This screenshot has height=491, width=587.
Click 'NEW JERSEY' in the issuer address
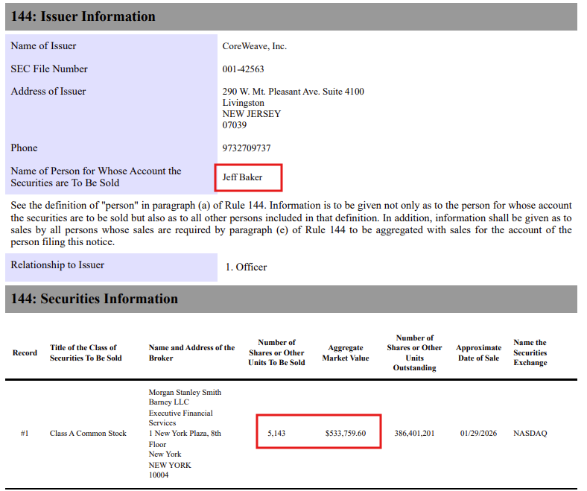click(x=252, y=114)
